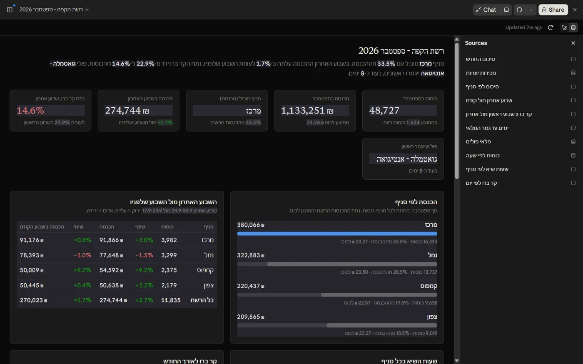
Task: Open the ימים עד גמר המלאי source
Action: pos(487,128)
